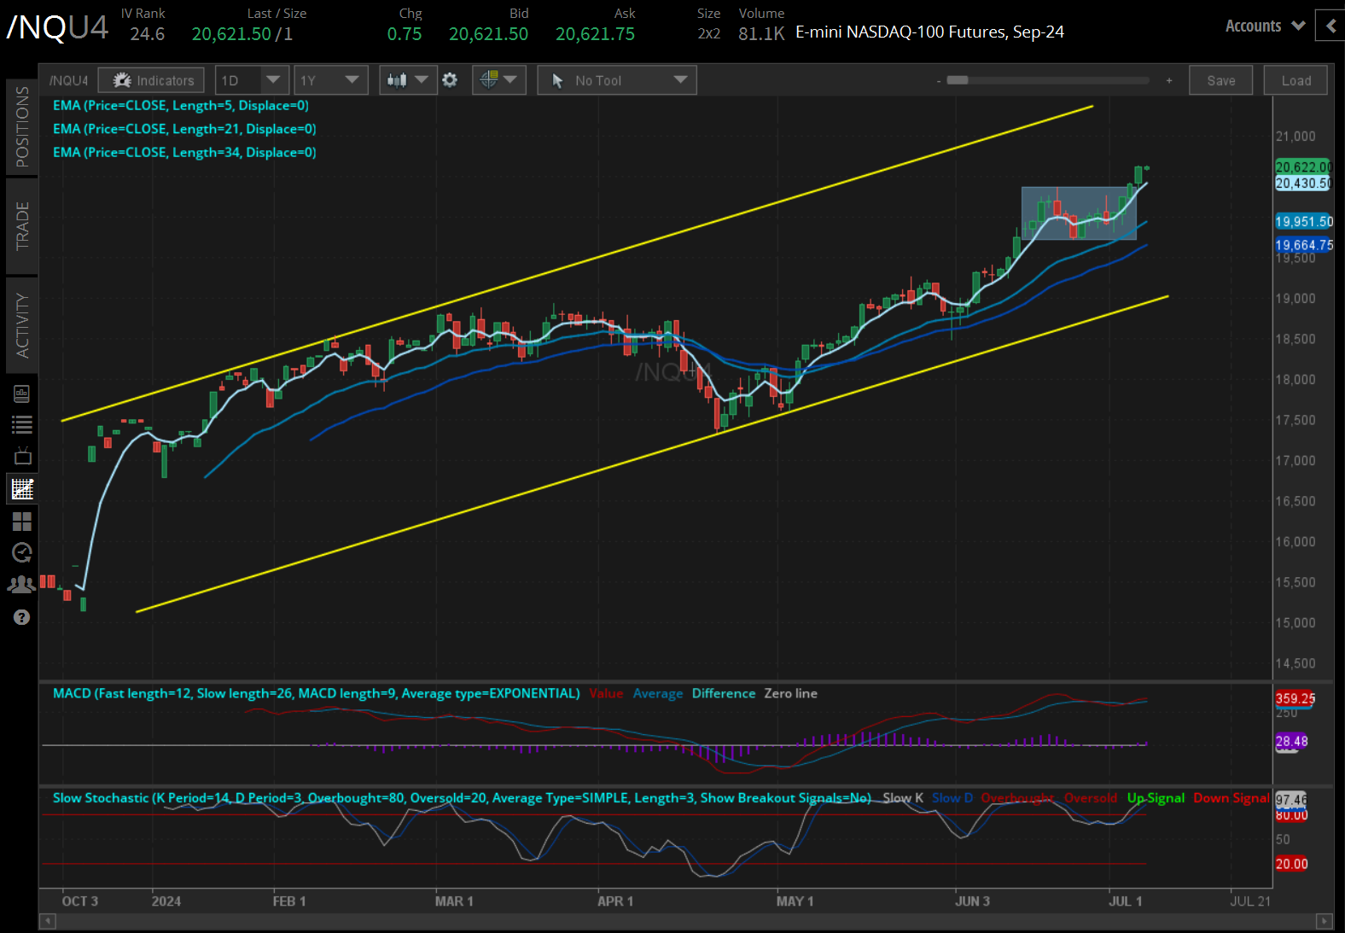Click the Last price 20,621.50

(x=231, y=34)
